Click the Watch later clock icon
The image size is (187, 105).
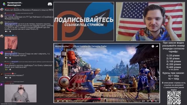[x=153, y=46]
